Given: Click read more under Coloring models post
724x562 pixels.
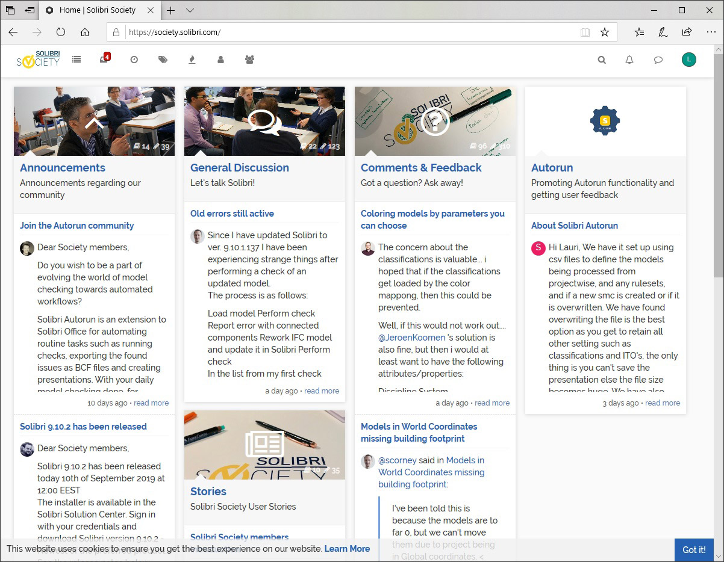Looking at the screenshot, I should [x=492, y=403].
